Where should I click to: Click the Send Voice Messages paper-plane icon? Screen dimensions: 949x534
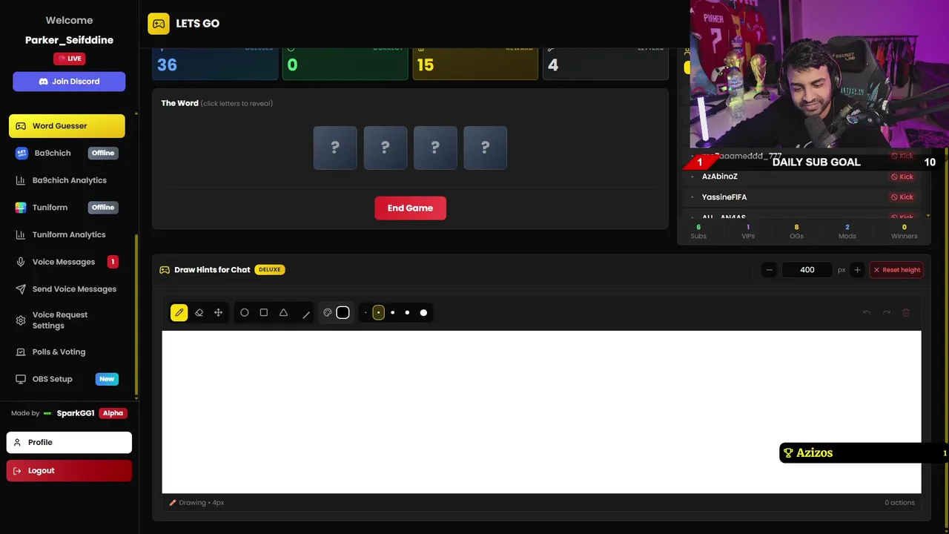point(21,289)
